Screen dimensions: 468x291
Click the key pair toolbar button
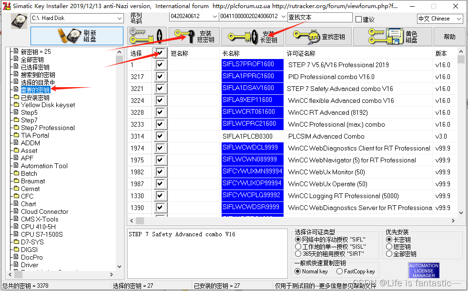(x=147, y=36)
